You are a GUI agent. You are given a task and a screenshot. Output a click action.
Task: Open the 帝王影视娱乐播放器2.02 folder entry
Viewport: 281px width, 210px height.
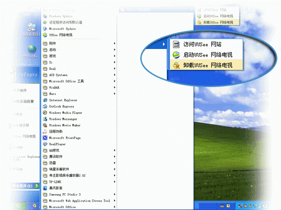click(x=79, y=175)
